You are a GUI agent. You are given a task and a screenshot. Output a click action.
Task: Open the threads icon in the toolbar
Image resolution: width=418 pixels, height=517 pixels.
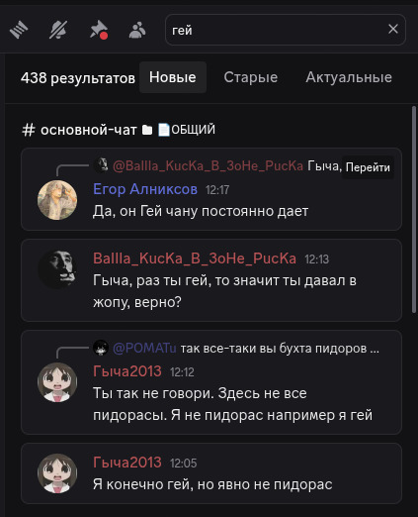pyautogui.click(x=19, y=30)
